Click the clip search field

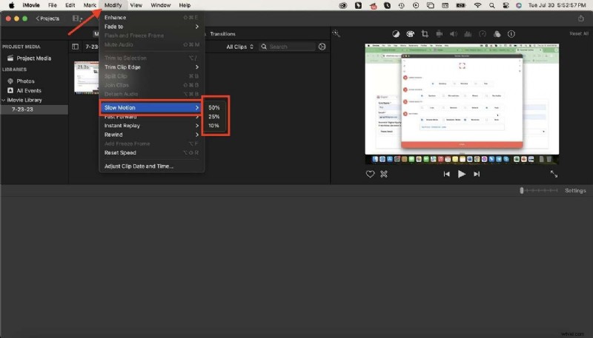pyautogui.click(x=288, y=47)
